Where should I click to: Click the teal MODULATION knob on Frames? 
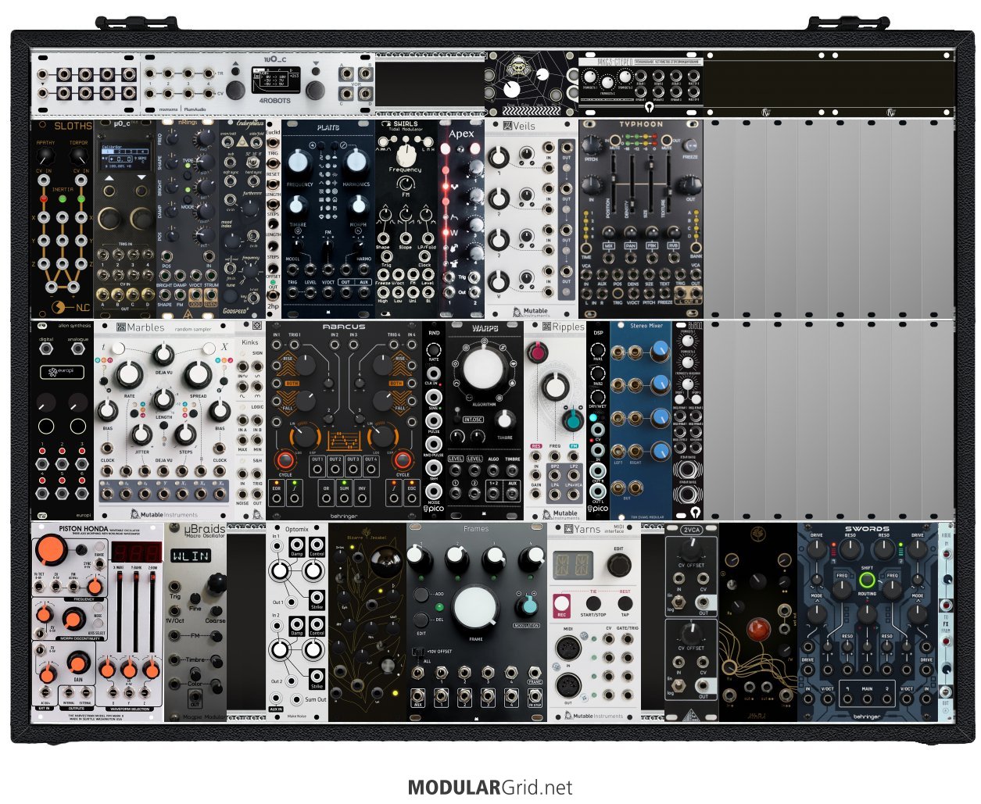click(528, 606)
